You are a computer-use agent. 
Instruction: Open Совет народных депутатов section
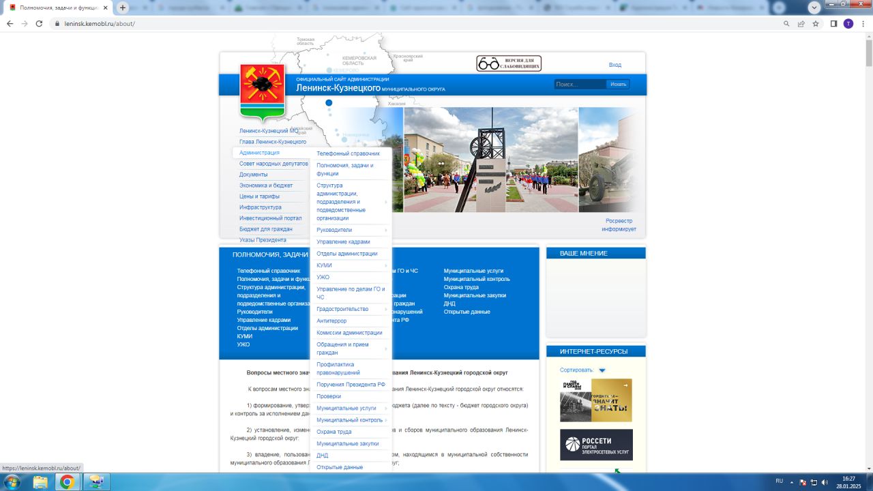(273, 164)
